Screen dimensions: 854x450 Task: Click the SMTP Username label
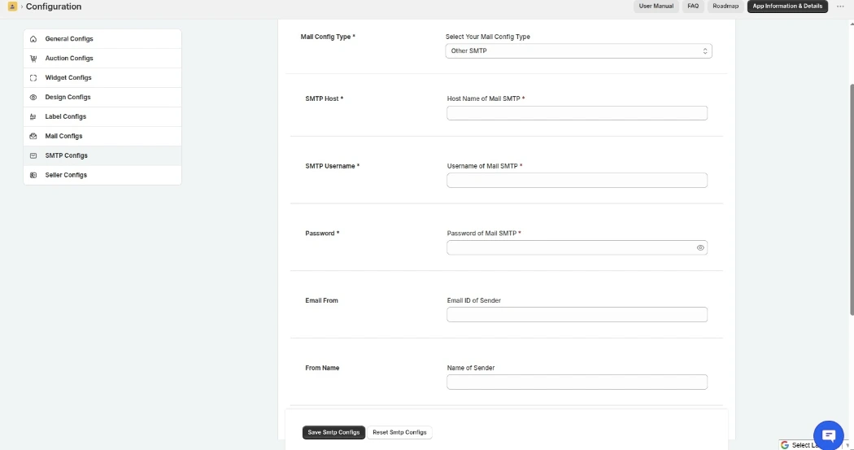[x=332, y=166]
